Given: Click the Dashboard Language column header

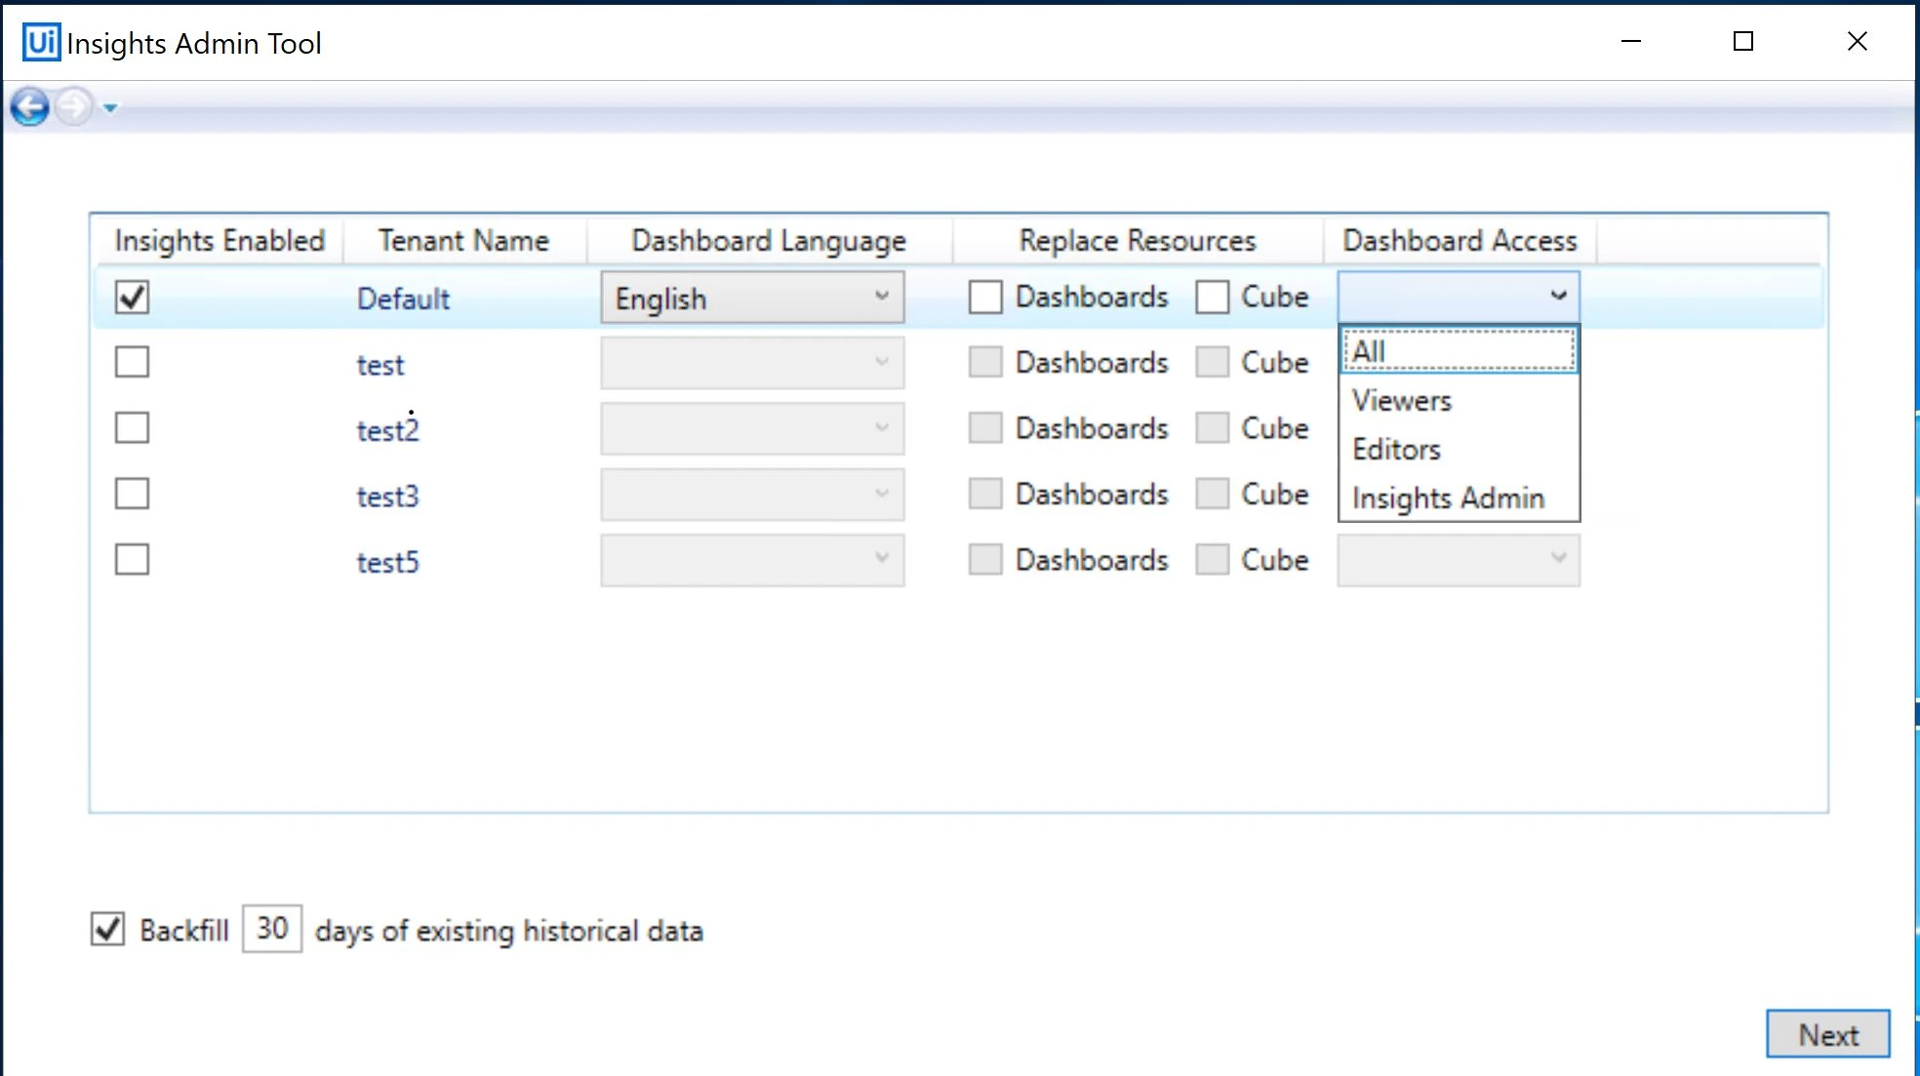Looking at the screenshot, I should tap(769, 240).
